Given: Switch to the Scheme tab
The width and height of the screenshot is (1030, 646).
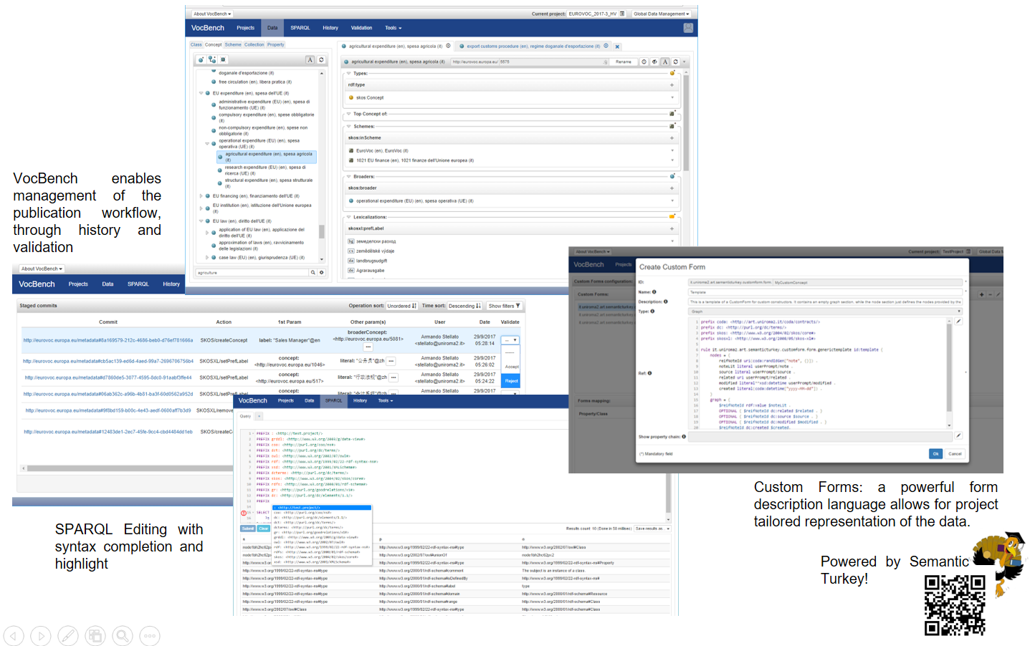Looking at the screenshot, I should [x=233, y=44].
